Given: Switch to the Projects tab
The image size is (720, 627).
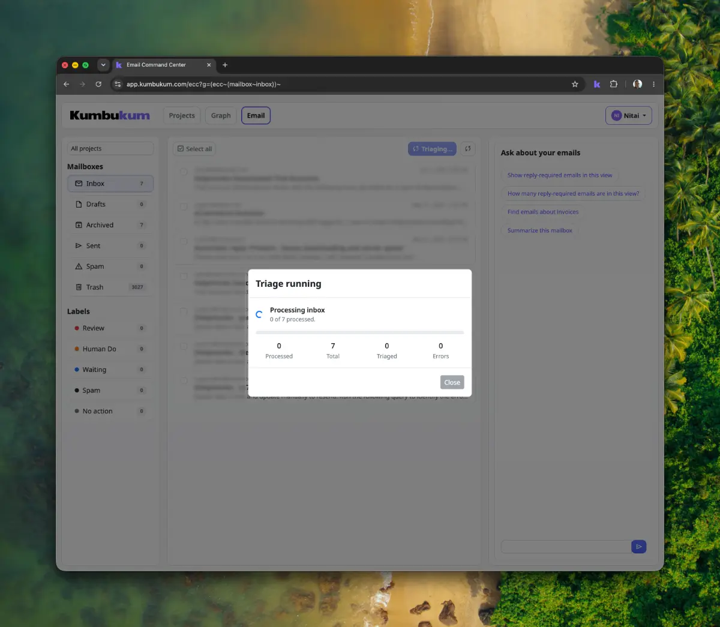Looking at the screenshot, I should (182, 115).
